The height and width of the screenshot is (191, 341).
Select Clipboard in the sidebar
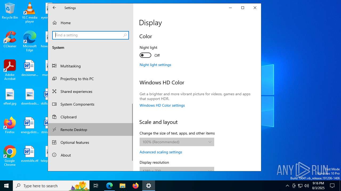tap(90, 117)
